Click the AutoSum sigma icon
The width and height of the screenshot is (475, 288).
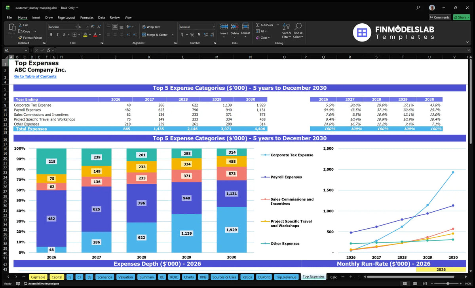point(258,25)
